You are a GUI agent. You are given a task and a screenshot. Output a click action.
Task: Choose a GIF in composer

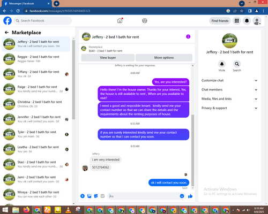click(102, 196)
